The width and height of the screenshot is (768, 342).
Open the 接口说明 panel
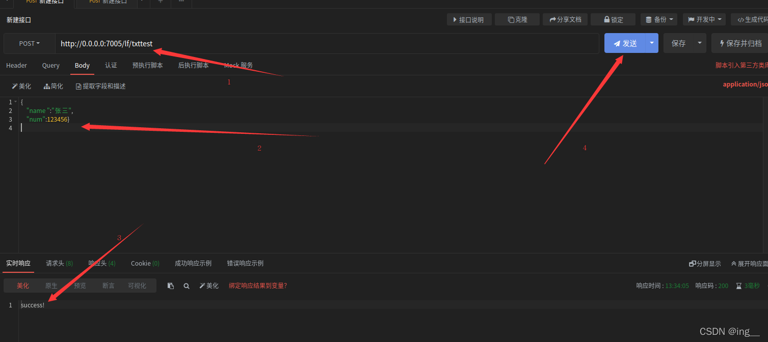point(469,19)
